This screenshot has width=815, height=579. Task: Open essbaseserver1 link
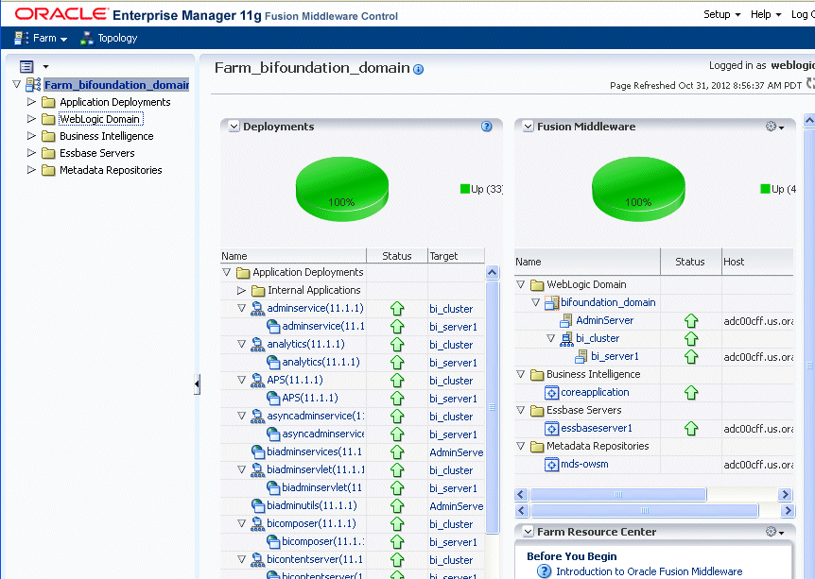click(x=597, y=428)
